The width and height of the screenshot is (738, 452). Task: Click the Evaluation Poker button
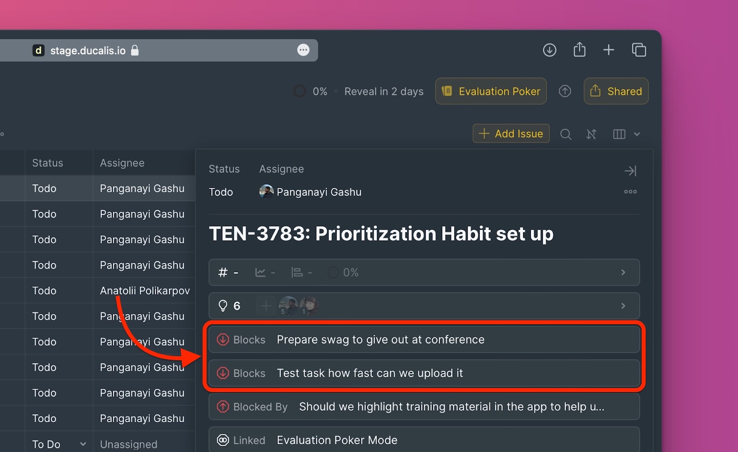pos(491,91)
